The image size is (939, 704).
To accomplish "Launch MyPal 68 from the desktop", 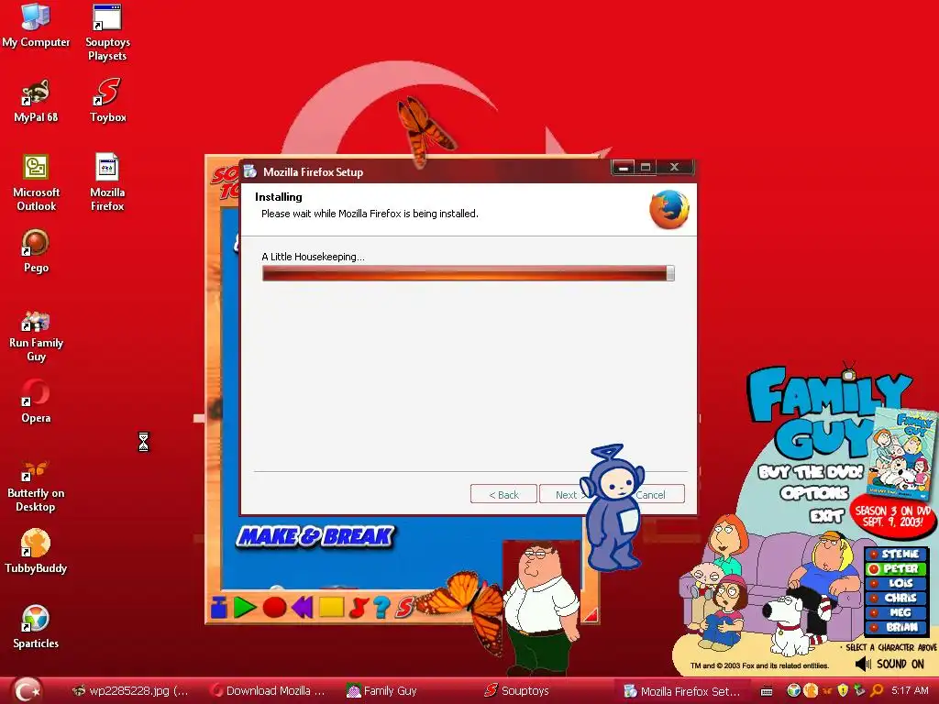I will [x=36, y=101].
